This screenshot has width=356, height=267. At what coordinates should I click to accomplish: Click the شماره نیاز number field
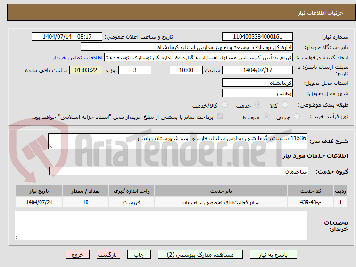click(257, 37)
